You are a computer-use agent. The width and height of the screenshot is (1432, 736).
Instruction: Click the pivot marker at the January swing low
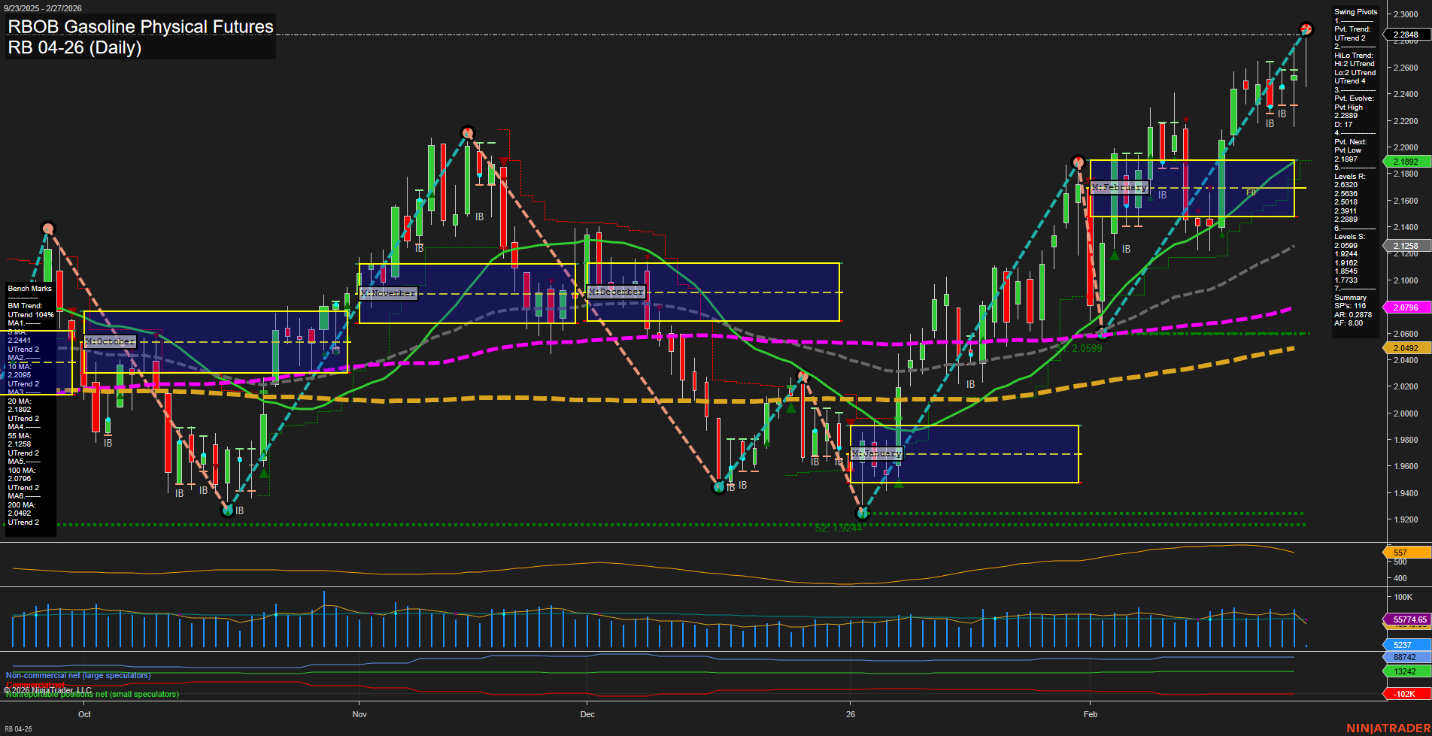pyautogui.click(x=862, y=513)
